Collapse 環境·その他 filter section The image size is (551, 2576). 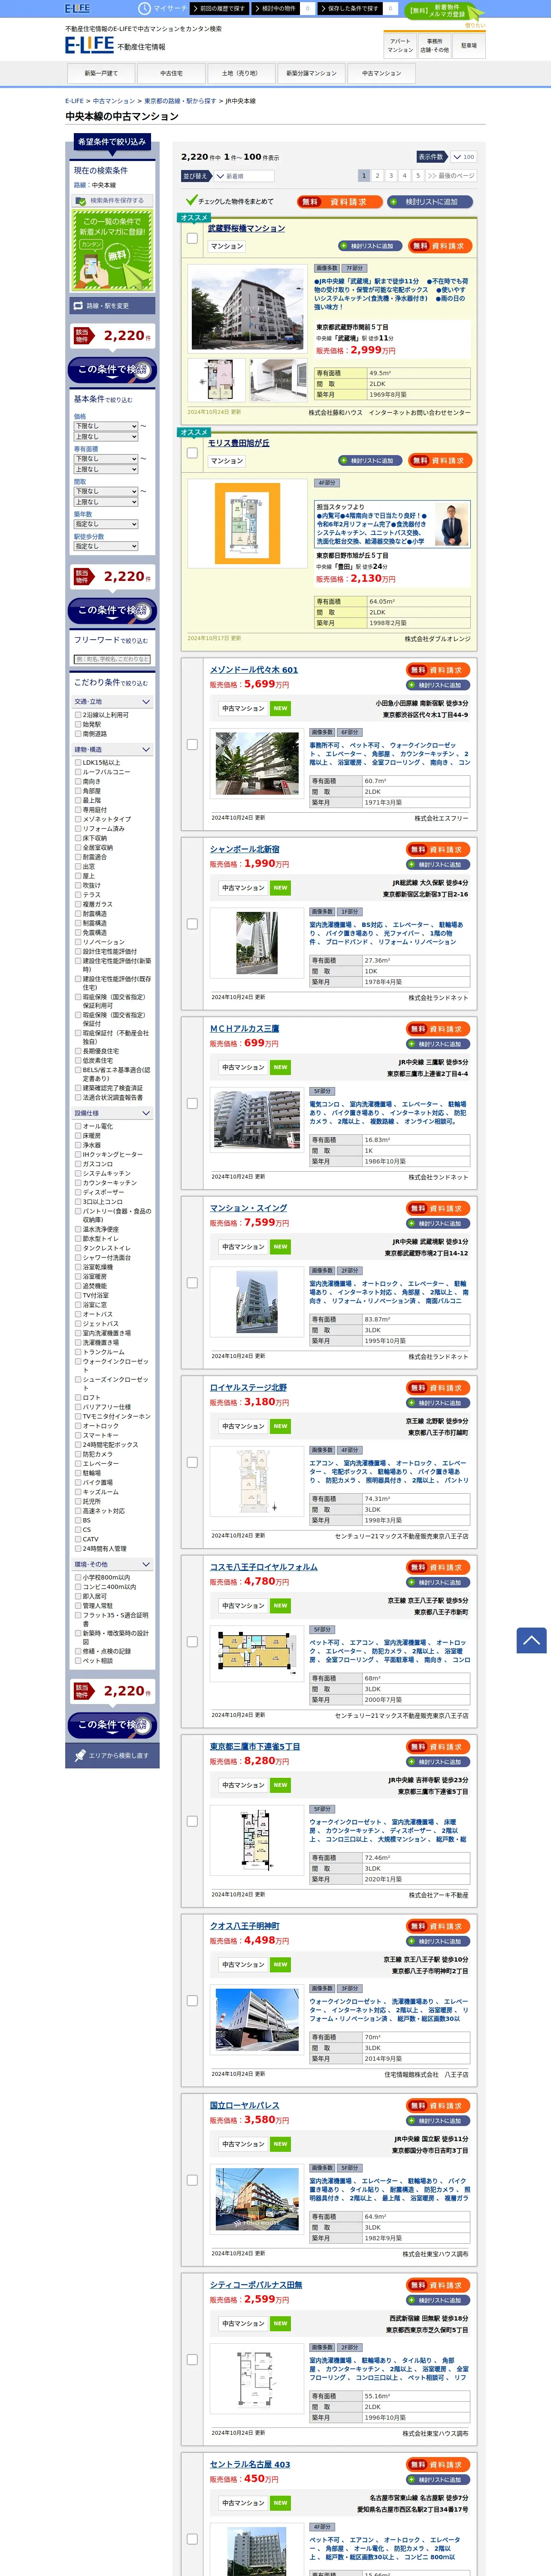click(x=112, y=1565)
